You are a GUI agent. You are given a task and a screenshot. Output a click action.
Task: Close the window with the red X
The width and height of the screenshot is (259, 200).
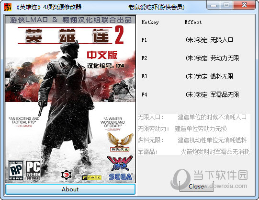(244, 5)
